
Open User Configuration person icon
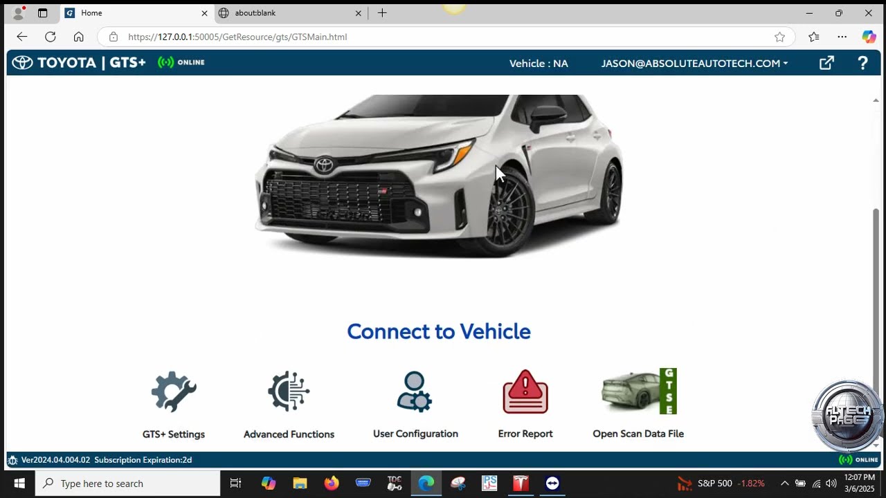[415, 391]
